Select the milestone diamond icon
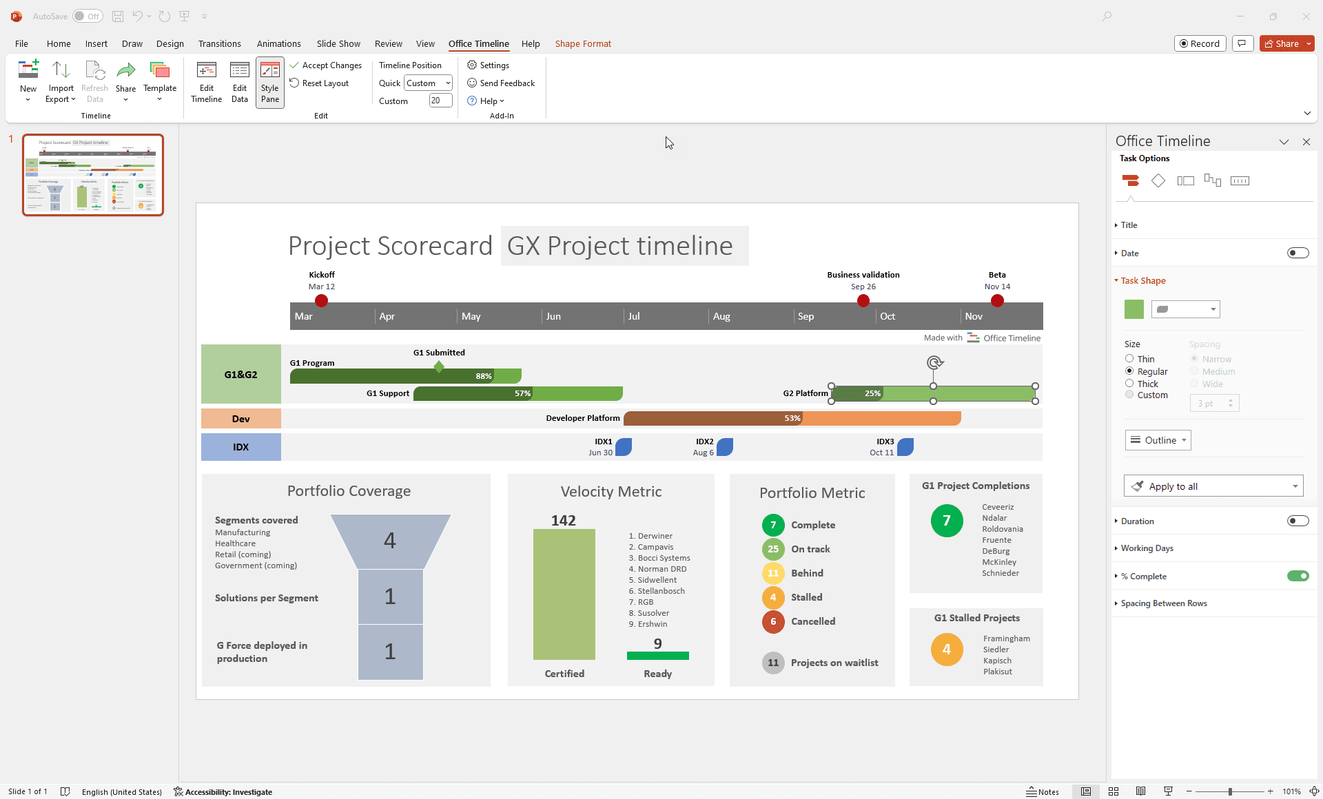1323x799 pixels. [1158, 180]
